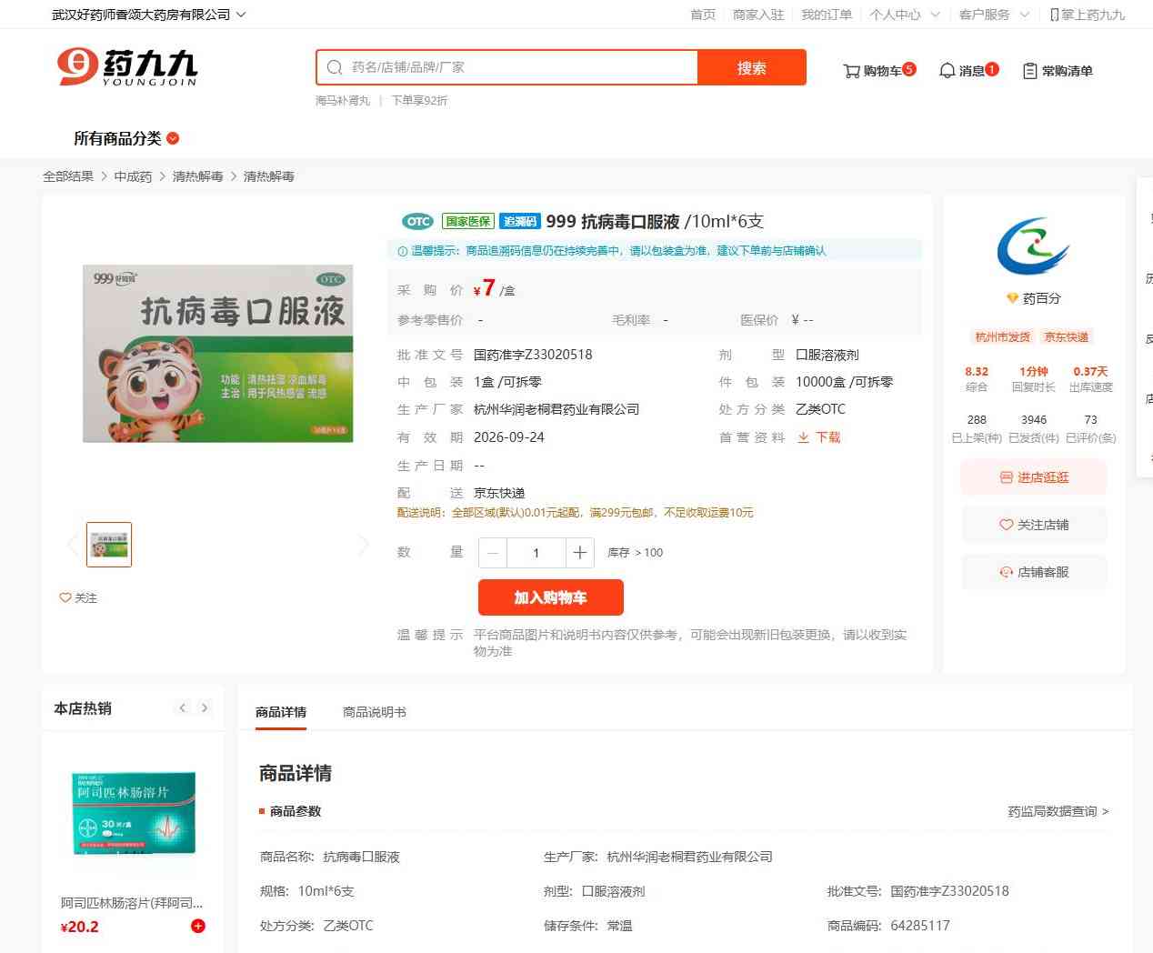The width and height of the screenshot is (1153, 953).
Task: Download the first-sale qualification documents
Action: coord(819,437)
